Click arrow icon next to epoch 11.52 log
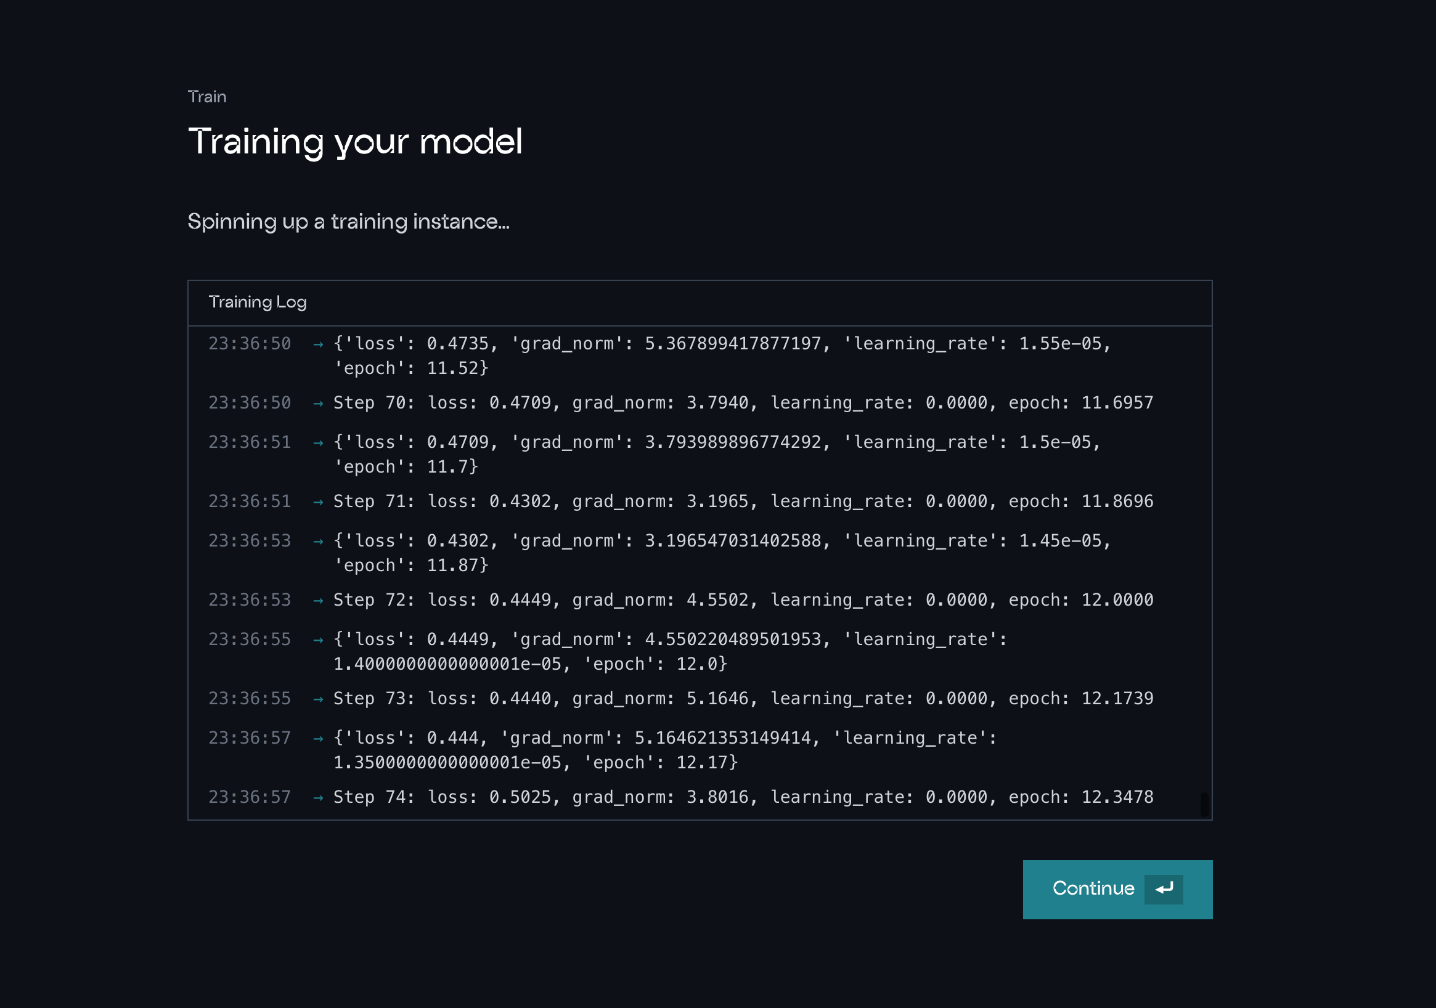 pyautogui.click(x=318, y=344)
